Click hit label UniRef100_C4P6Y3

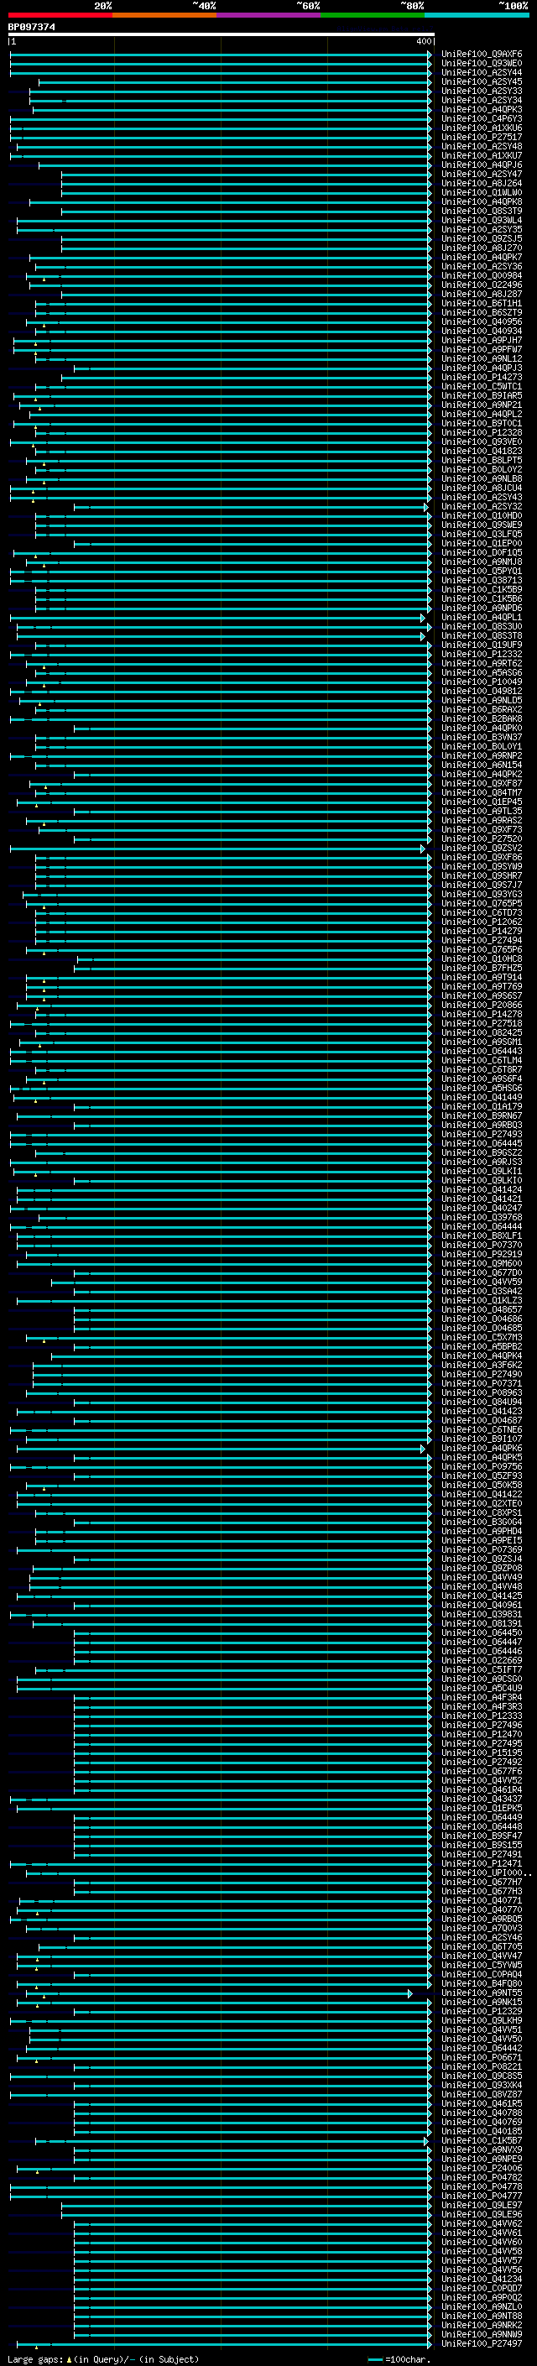click(x=482, y=118)
